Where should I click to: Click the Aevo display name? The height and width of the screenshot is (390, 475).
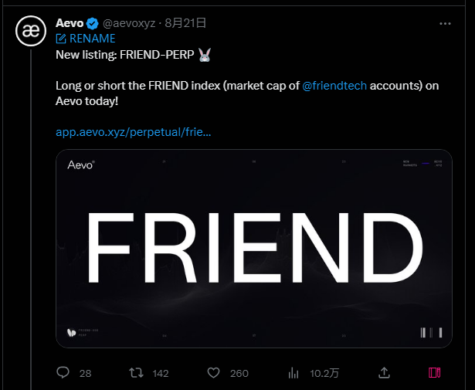tap(70, 23)
